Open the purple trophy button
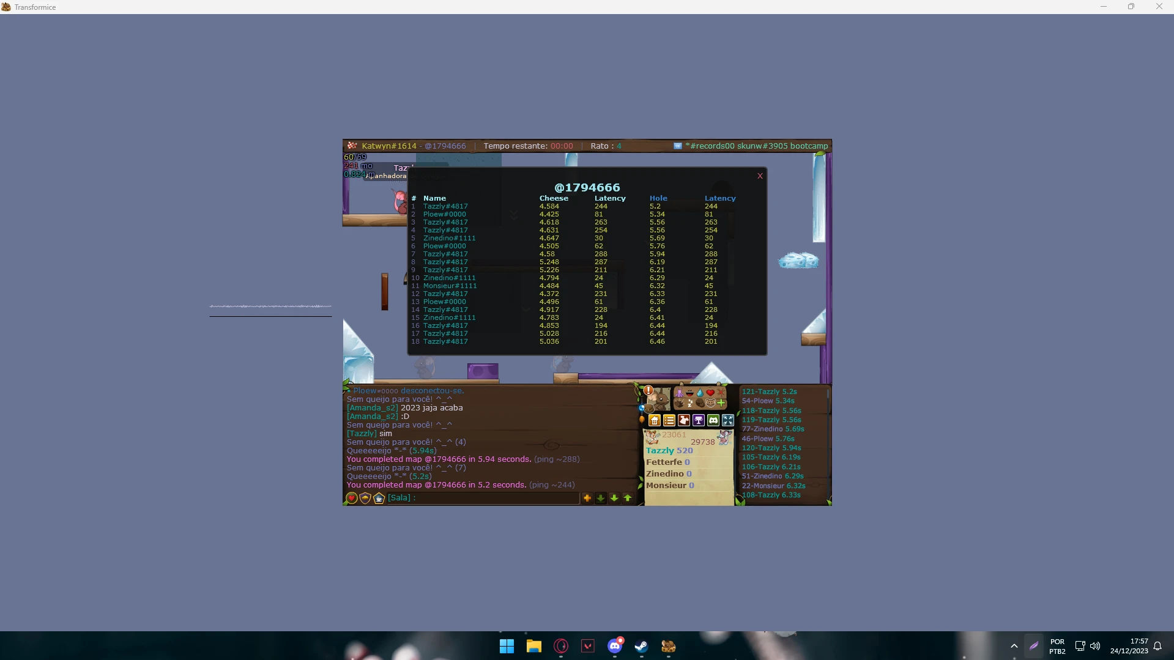The image size is (1174, 660). coord(699,420)
